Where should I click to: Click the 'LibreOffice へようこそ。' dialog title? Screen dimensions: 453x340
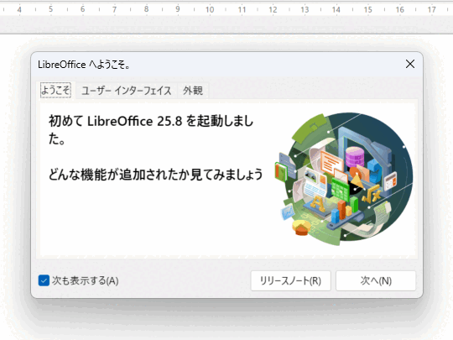(84, 65)
